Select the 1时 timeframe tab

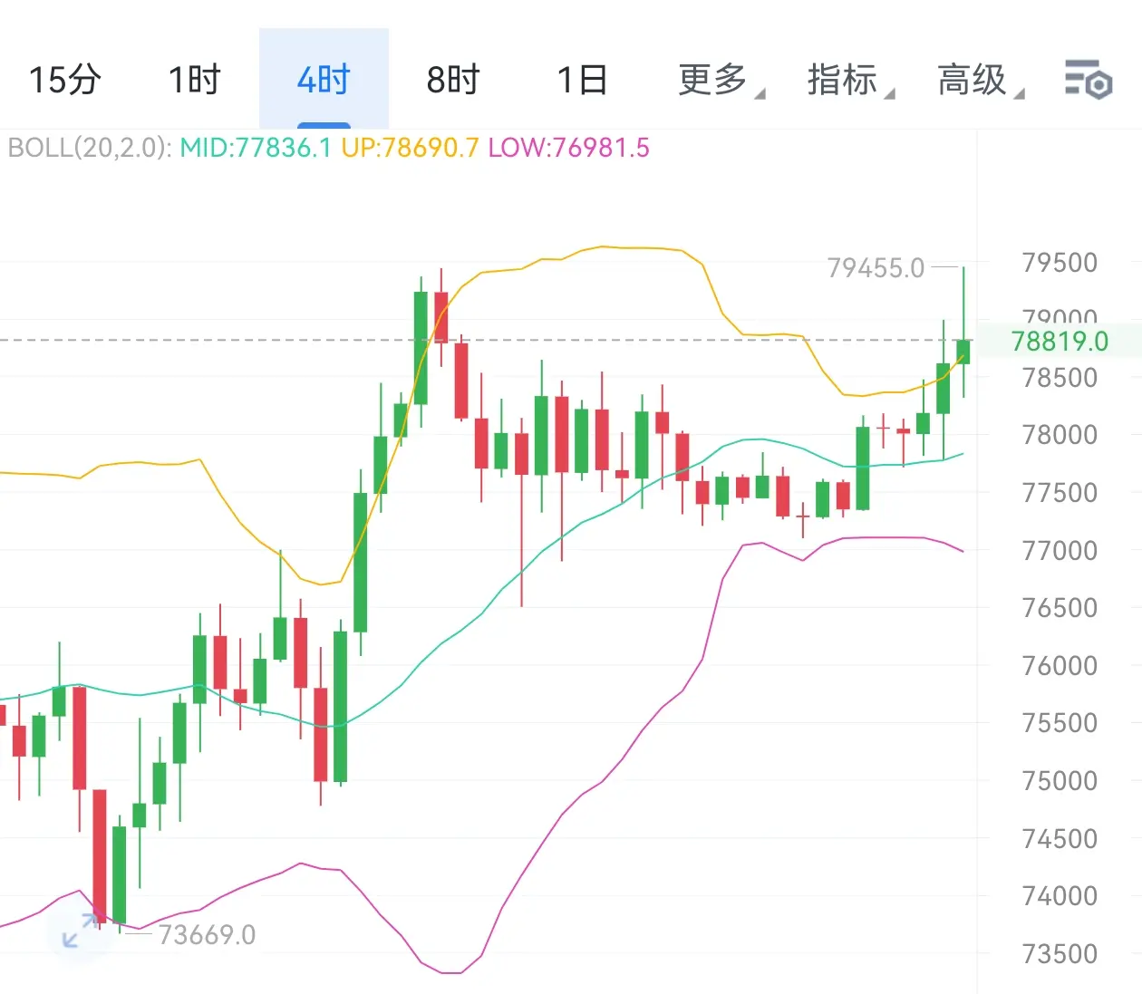point(194,80)
